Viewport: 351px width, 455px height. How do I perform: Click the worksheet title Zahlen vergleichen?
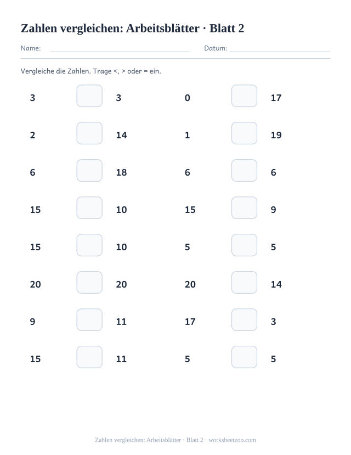[x=133, y=29]
